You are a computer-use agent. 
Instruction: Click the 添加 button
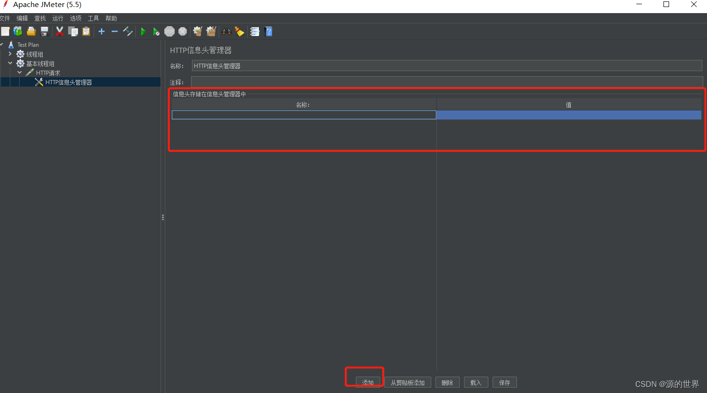[x=368, y=382]
